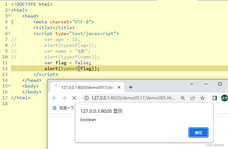Click the browser forward arrow
The width and height of the screenshot is (228, 149).
click(64, 98)
